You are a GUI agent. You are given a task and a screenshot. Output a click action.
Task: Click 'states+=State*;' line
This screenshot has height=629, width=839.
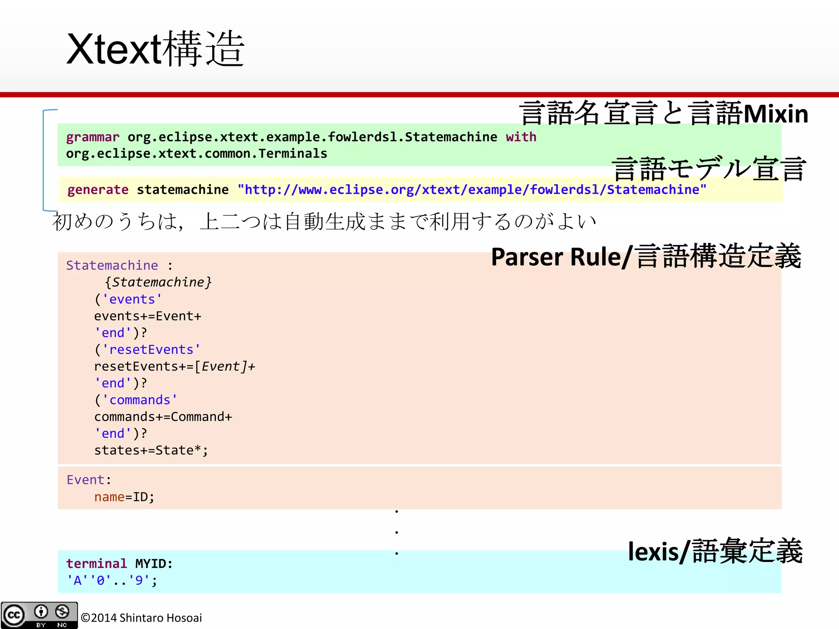click(151, 450)
